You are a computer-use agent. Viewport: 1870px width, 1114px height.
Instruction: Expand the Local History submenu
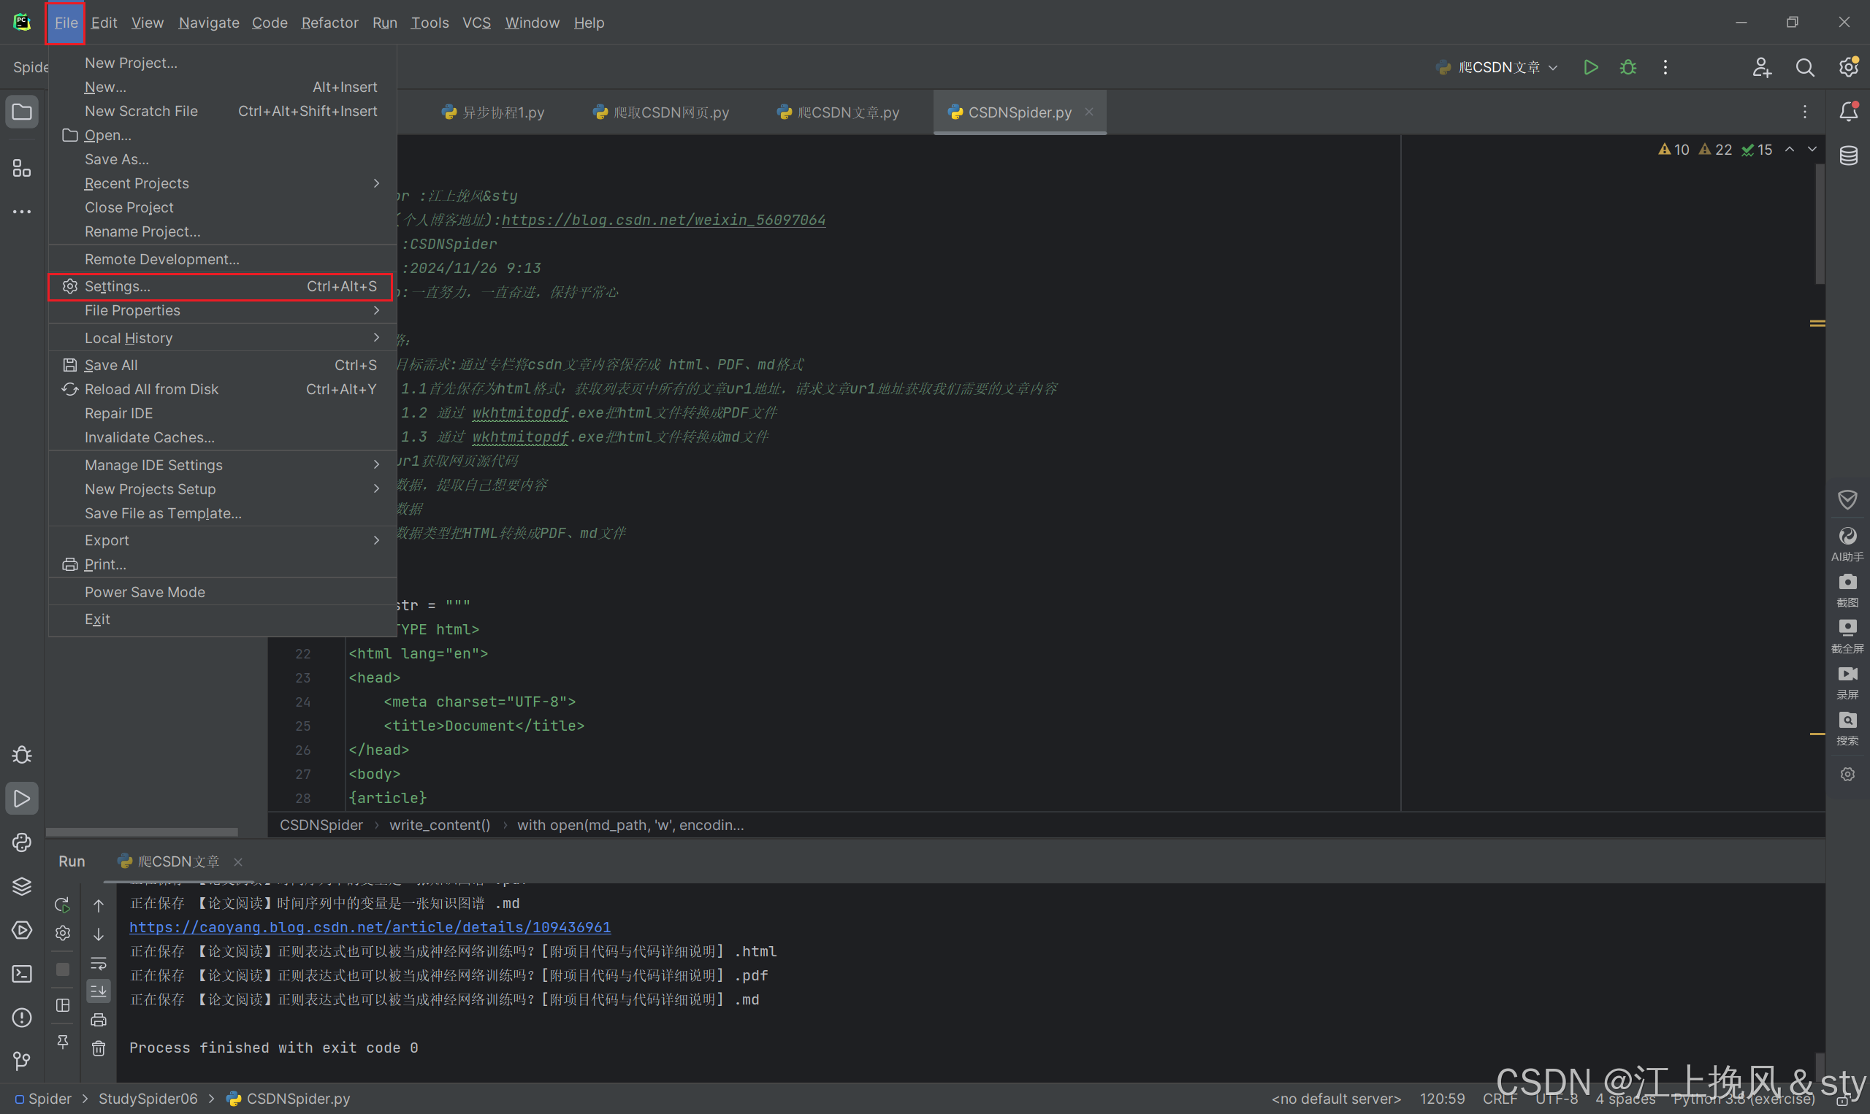pos(222,338)
